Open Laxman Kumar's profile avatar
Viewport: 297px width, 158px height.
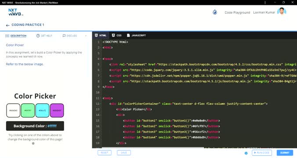(x=282, y=11)
